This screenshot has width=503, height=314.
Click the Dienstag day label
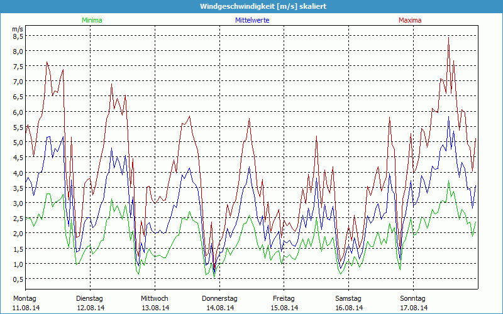89,299
